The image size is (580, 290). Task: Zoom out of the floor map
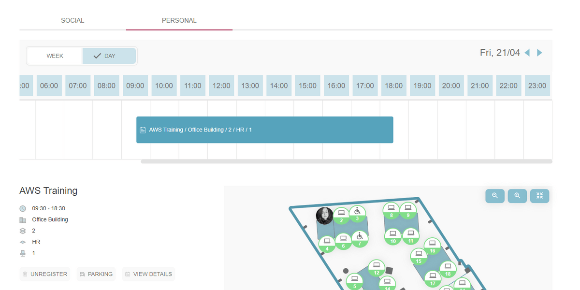click(495, 196)
